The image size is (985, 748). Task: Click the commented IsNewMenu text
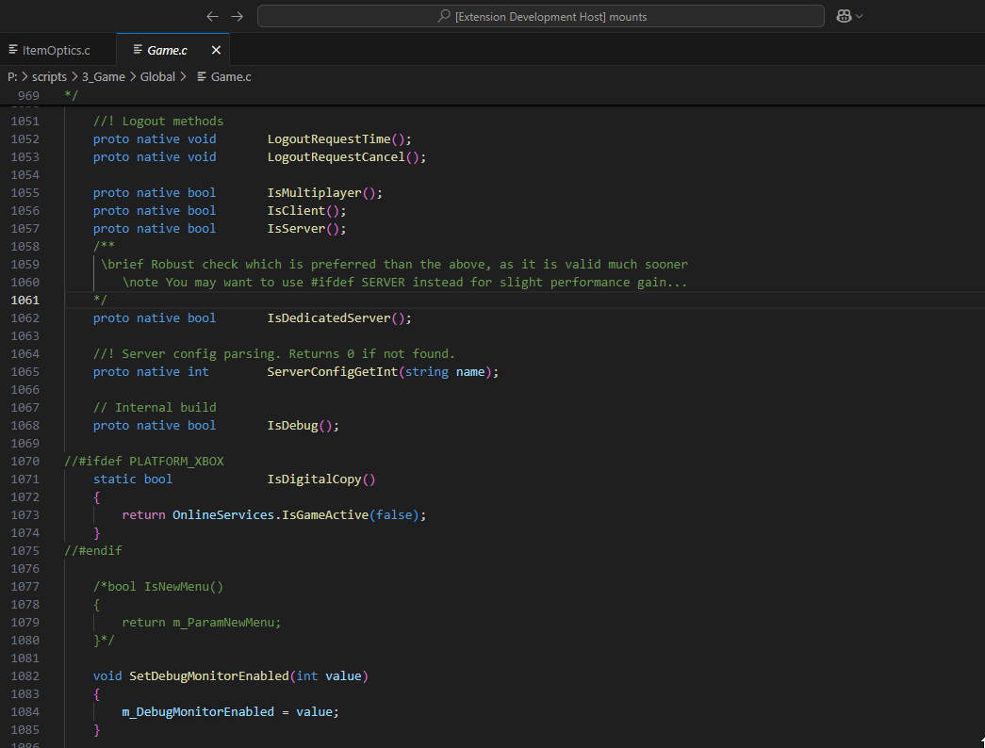coord(158,587)
